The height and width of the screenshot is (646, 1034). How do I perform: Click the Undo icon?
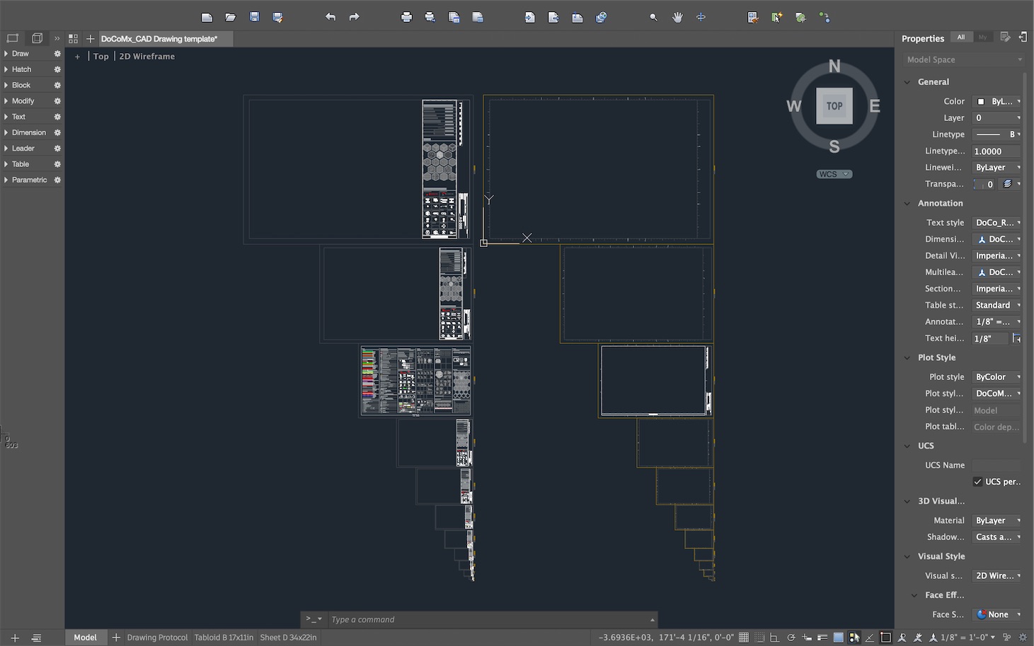click(330, 17)
